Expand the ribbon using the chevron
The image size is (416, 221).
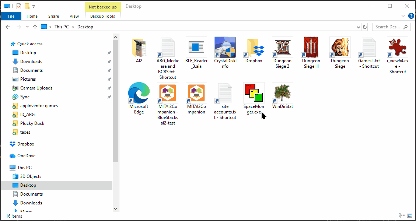pyautogui.click(x=403, y=16)
